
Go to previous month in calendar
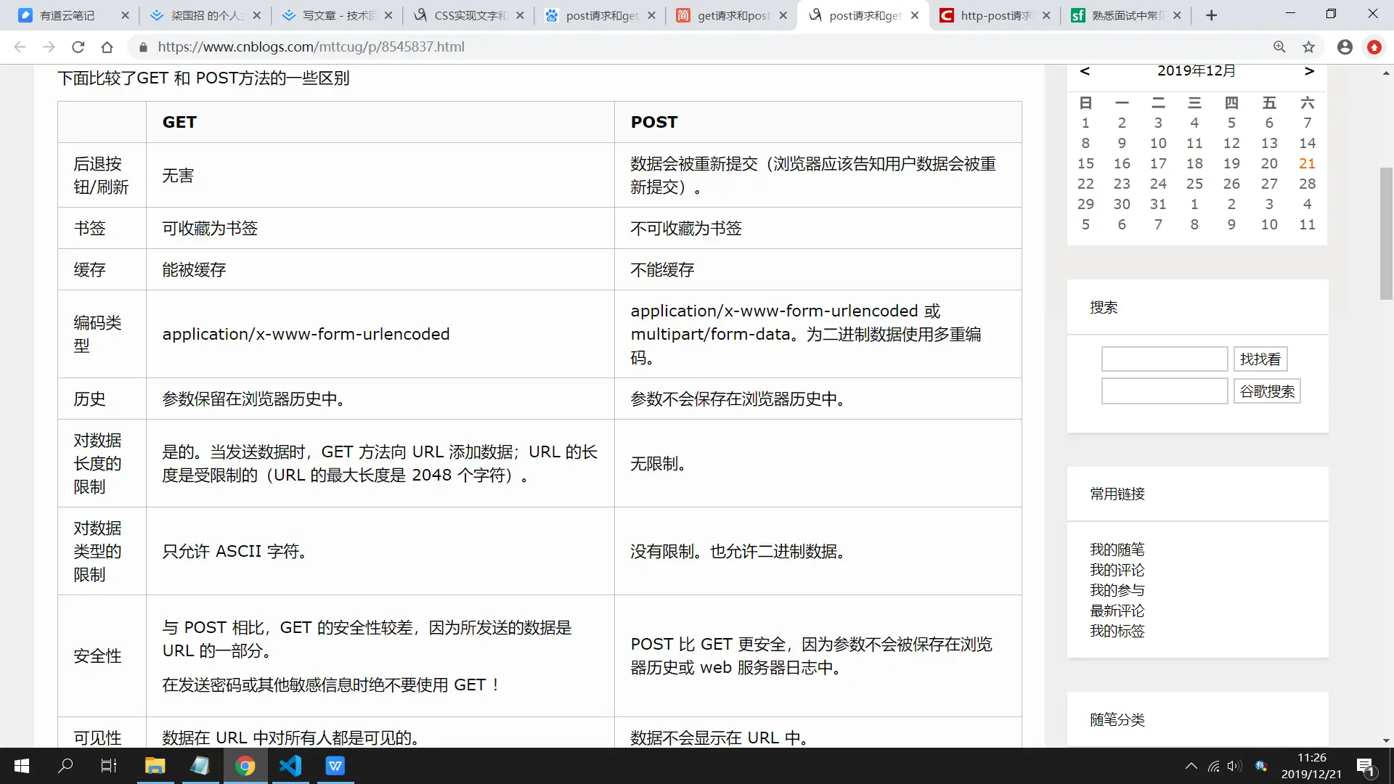(1085, 71)
